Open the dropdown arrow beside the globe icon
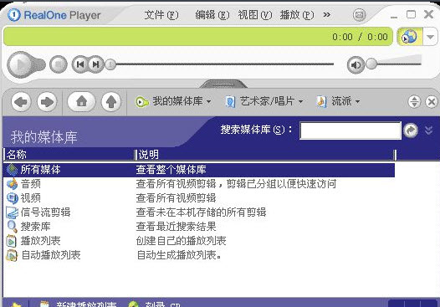 tap(430, 37)
